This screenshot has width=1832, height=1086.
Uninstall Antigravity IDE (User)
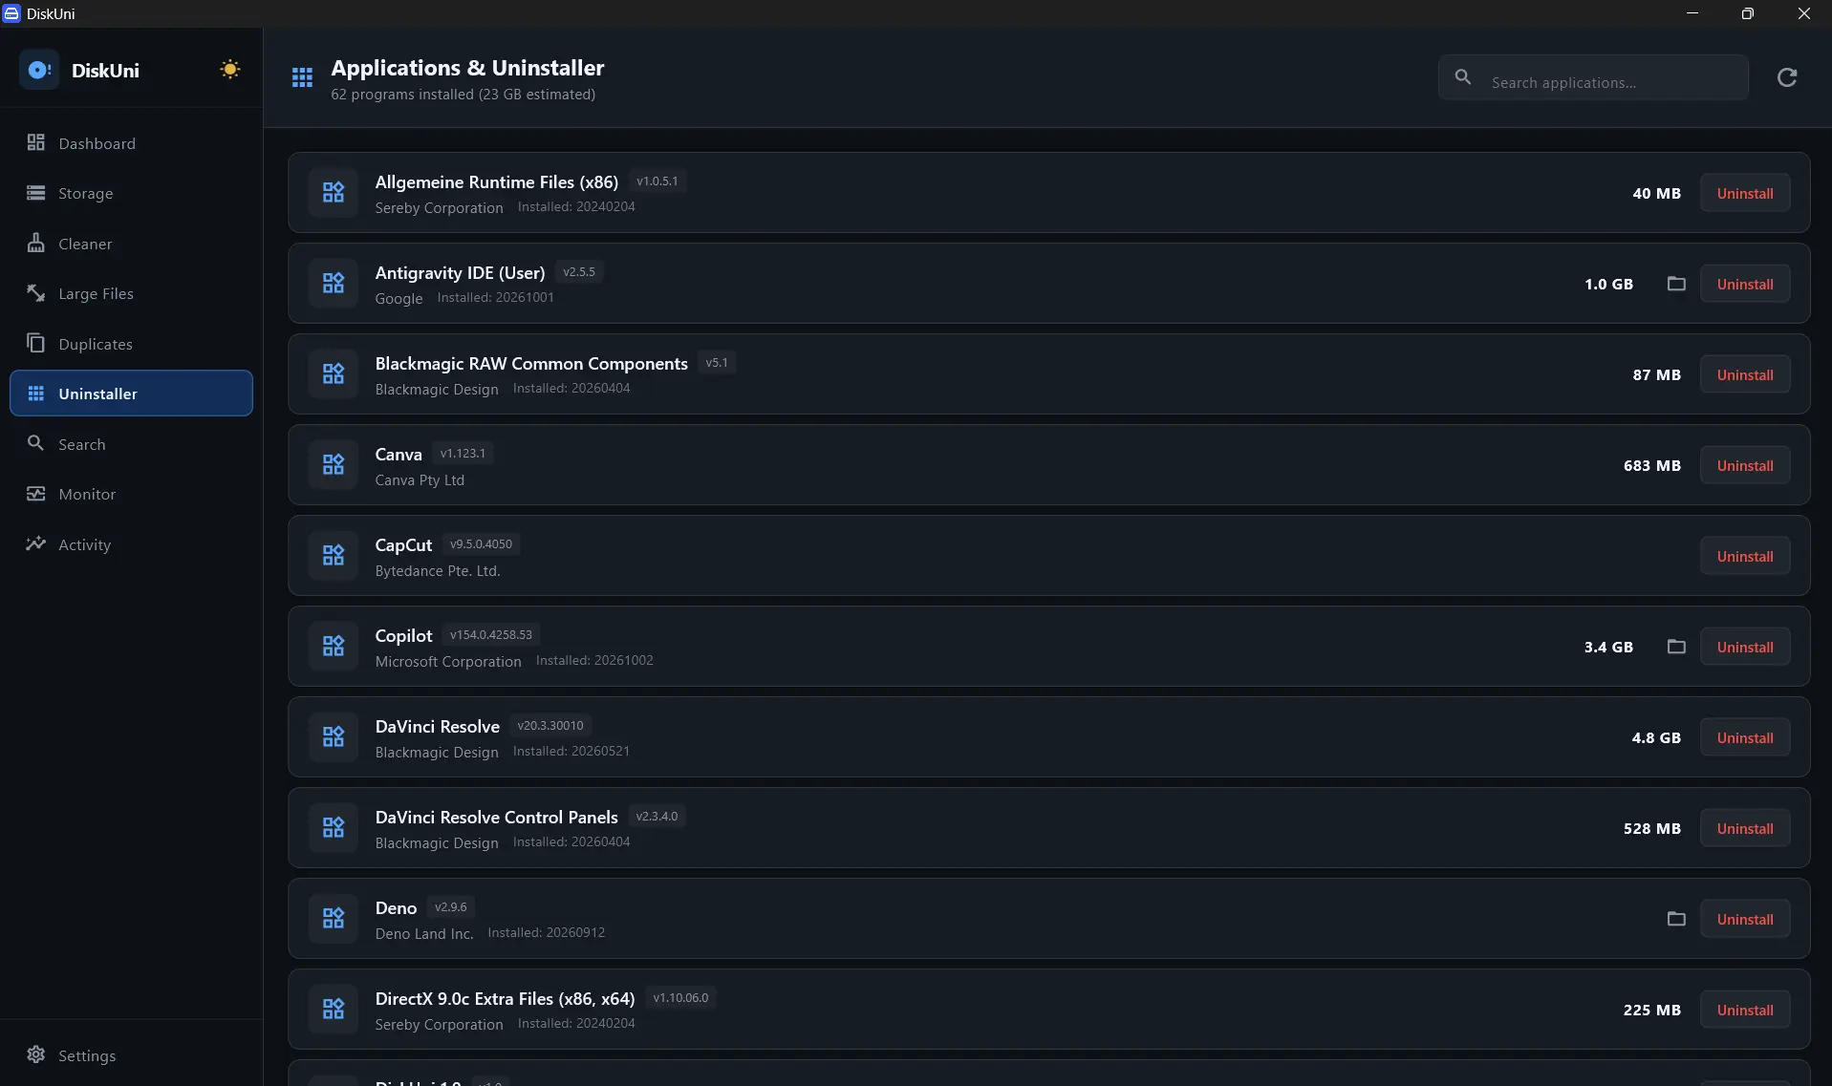tap(1745, 284)
